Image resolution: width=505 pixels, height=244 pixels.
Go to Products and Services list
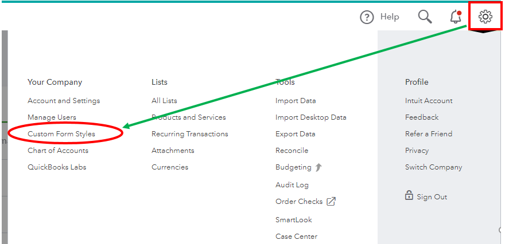click(x=189, y=117)
